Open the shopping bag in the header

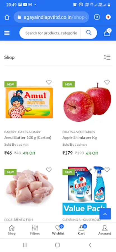pos(107,32)
